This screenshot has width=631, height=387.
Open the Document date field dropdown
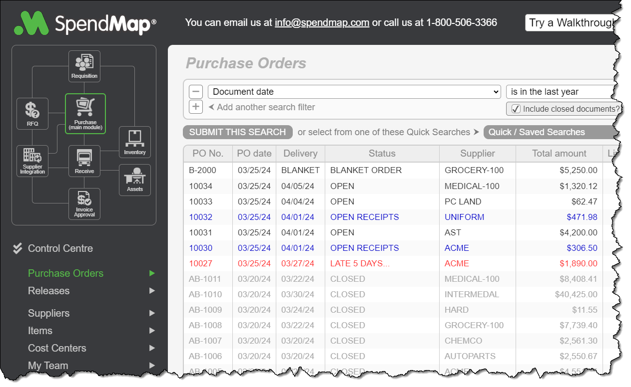355,91
